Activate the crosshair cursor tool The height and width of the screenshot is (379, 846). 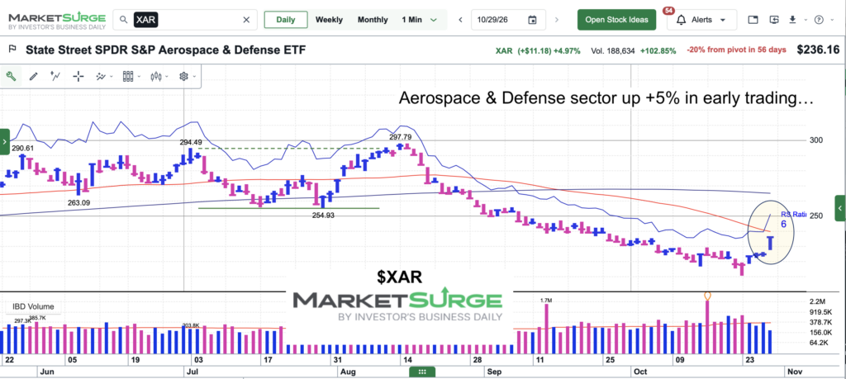[78, 77]
